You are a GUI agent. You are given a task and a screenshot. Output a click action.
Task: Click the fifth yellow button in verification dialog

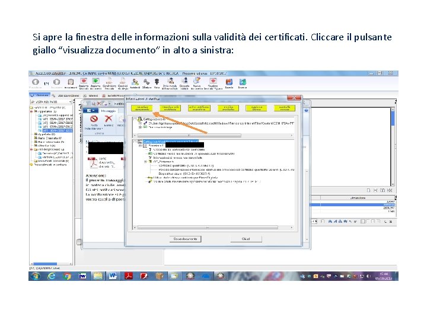coord(256,108)
